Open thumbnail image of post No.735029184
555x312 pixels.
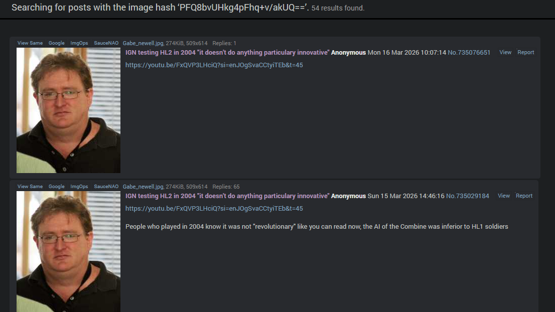tap(68, 251)
